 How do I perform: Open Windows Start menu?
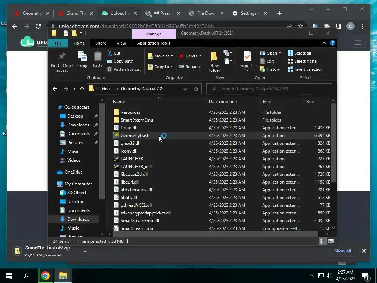[x=9, y=276]
